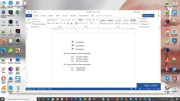Select the Excel desktop icon
This screenshot has height=101, width=180.
[x=18, y=13]
